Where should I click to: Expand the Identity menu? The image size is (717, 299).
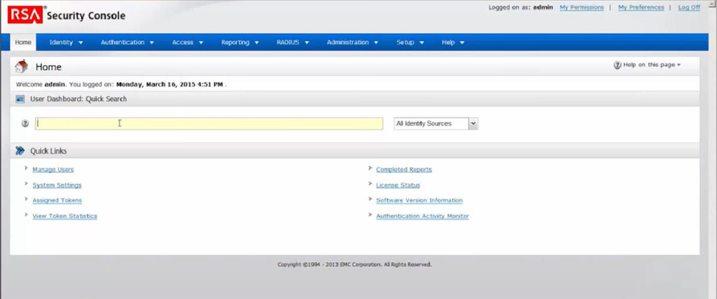pos(66,43)
